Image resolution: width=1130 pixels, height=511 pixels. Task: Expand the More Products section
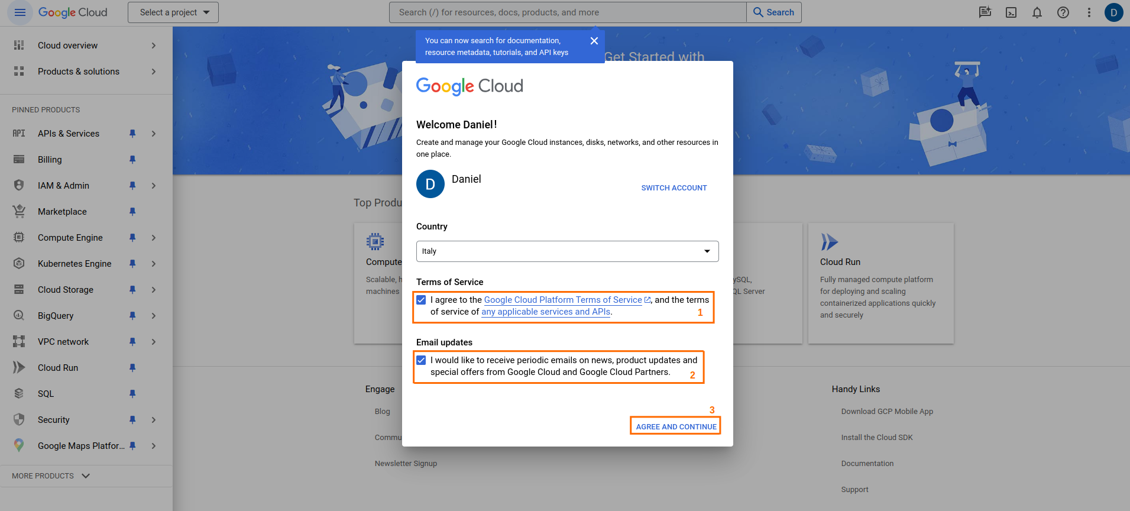[x=51, y=476]
